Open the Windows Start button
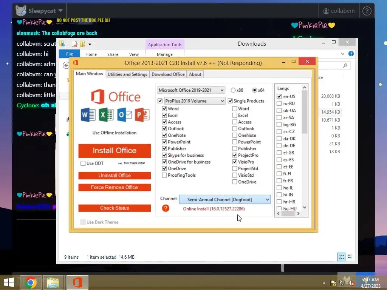 9,282
